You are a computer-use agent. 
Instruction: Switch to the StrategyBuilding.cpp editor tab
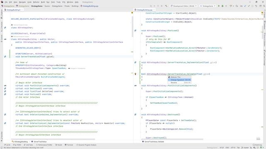(145, 10)
